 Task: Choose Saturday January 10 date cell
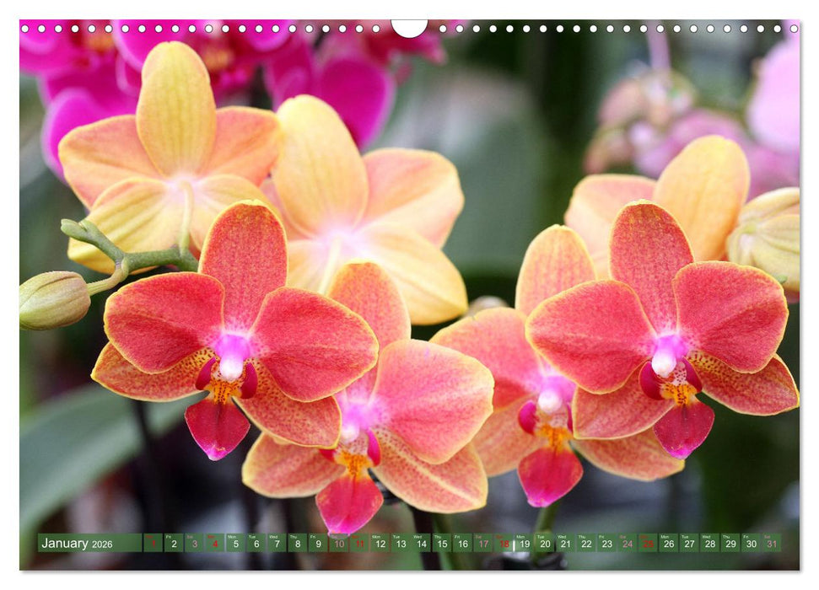pos(338,544)
